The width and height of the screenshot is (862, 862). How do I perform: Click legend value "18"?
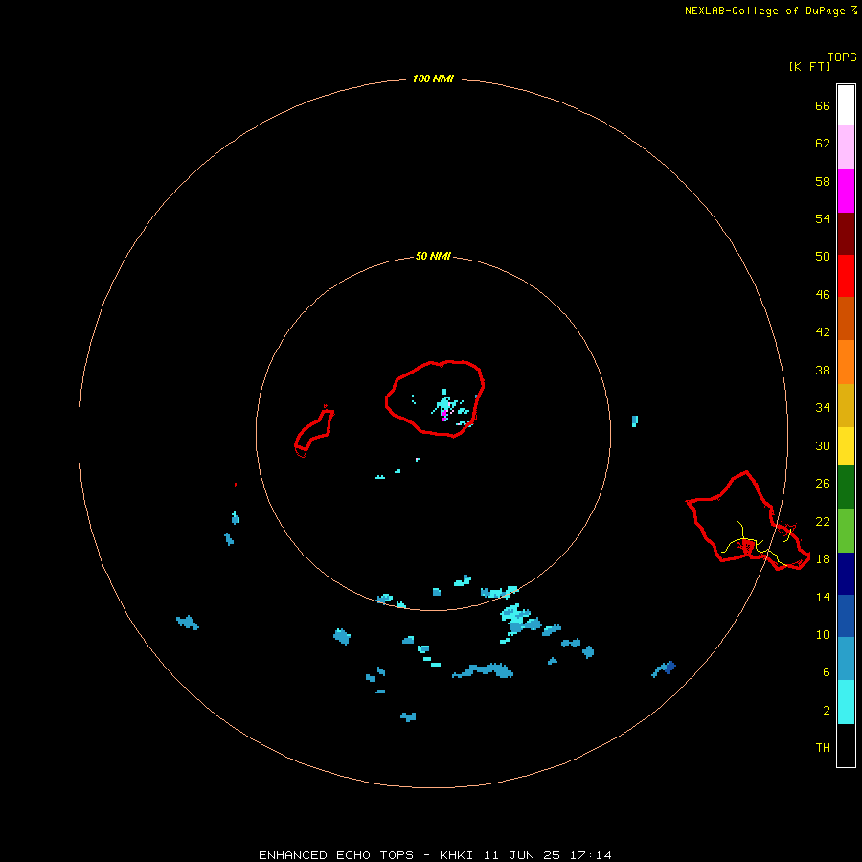click(x=823, y=558)
